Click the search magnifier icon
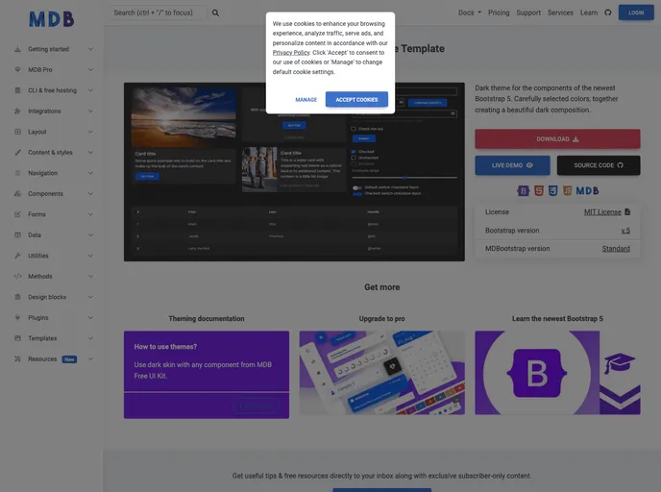Viewport: 661px width, 492px height. coord(215,13)
